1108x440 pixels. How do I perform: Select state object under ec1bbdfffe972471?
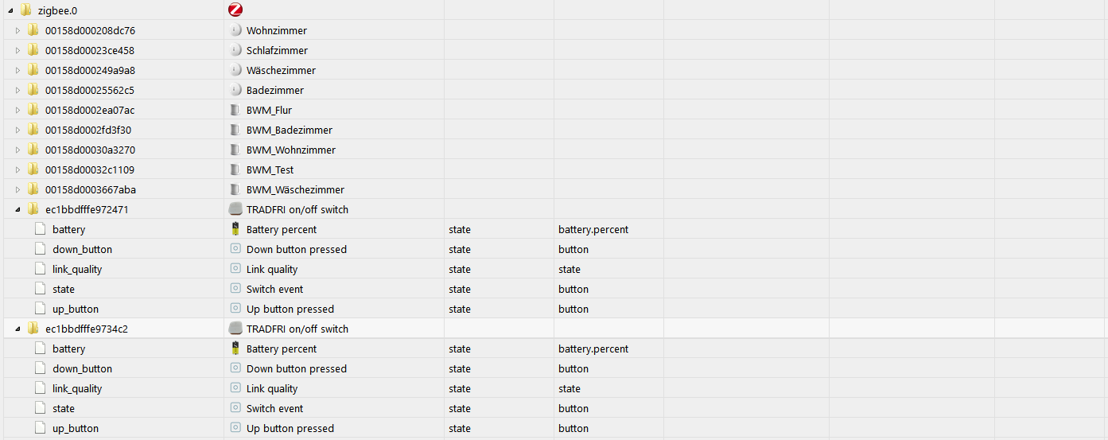click(64, 289)
